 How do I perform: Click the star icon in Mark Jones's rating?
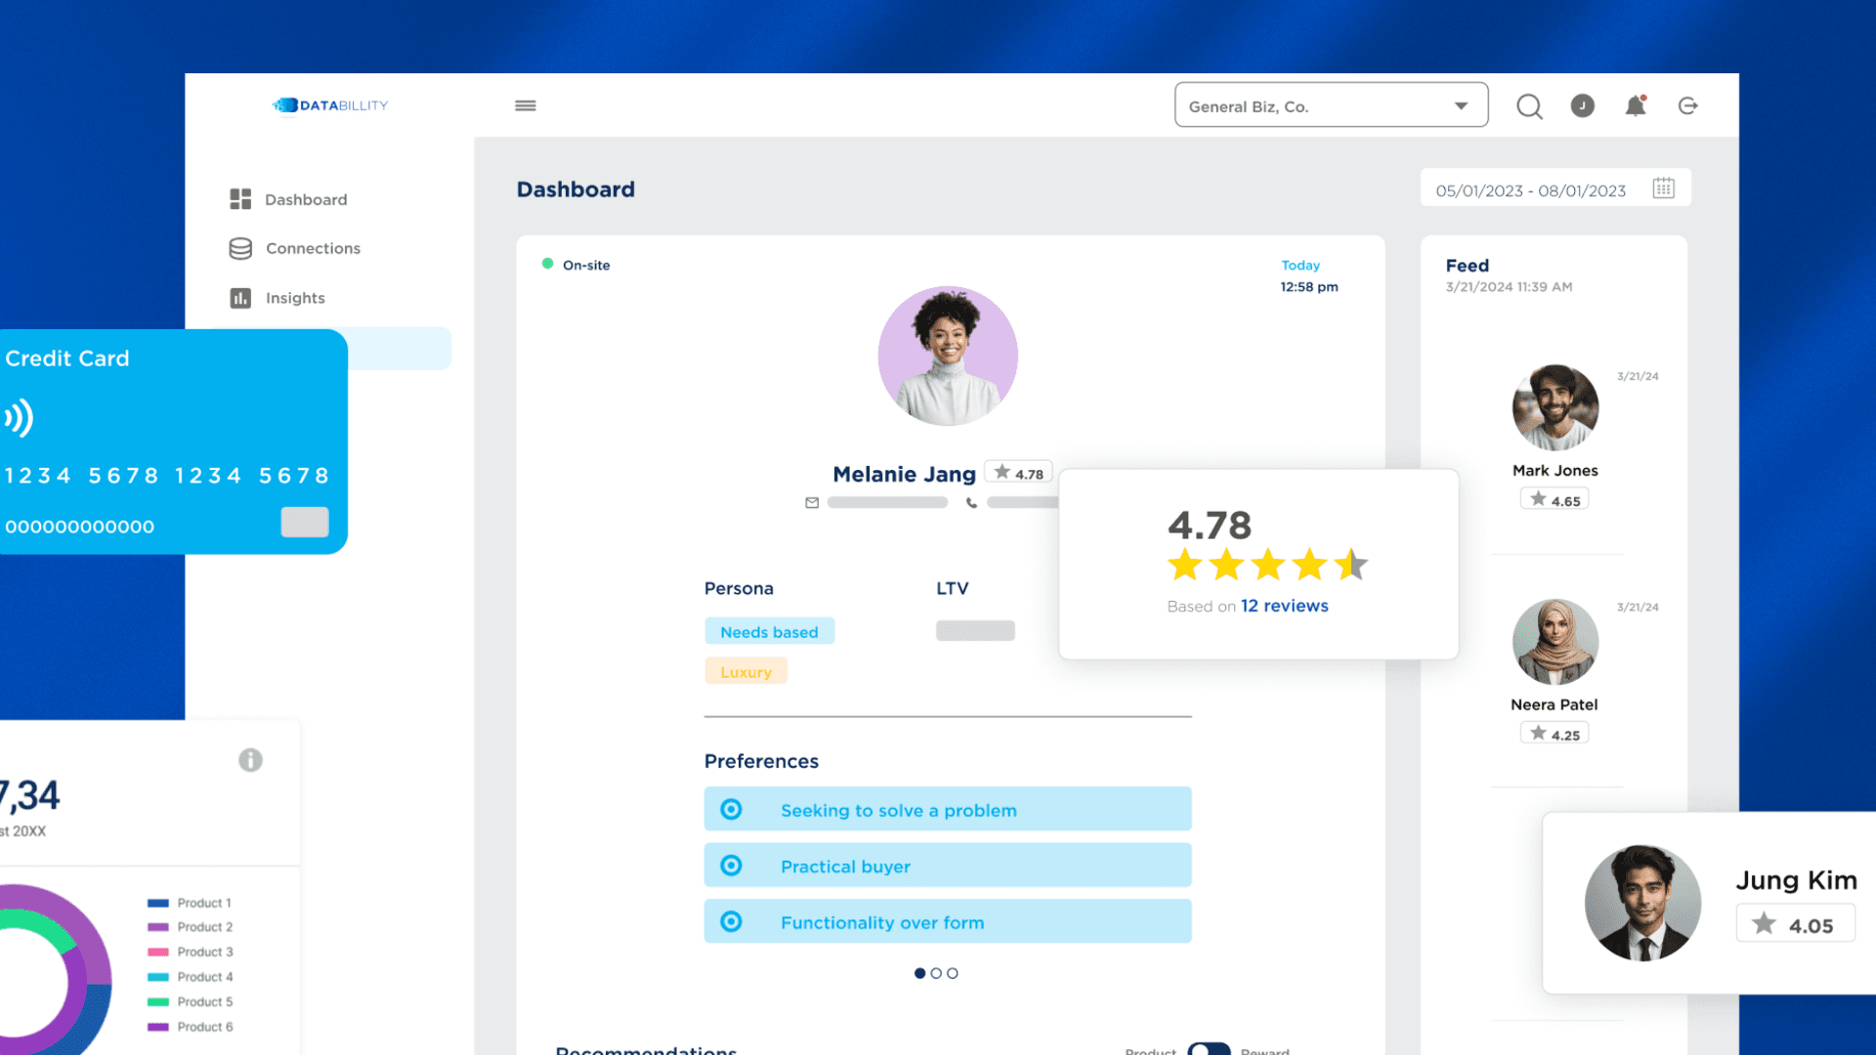pos(1539,499)
